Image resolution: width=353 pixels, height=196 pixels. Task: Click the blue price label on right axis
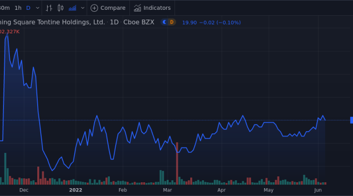pyautogui.click(x=351, y=120)
